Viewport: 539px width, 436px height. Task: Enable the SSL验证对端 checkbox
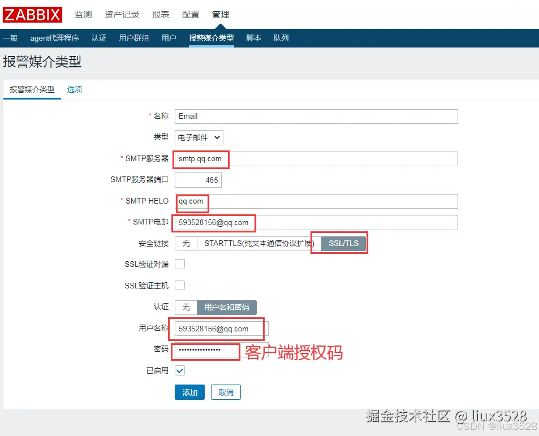pos(179,264)
